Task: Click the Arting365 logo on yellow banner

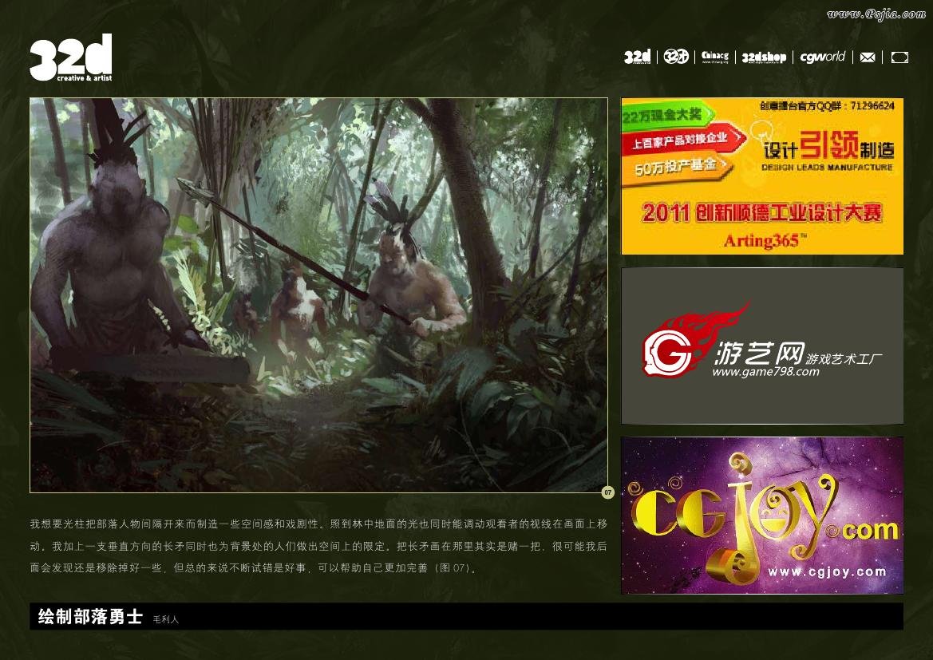Action: [765, 241]
